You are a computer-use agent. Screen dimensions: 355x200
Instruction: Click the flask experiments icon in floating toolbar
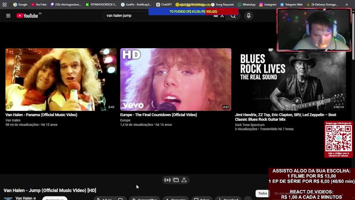(x=184, y=180)
